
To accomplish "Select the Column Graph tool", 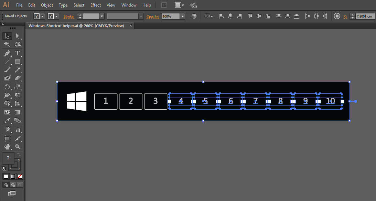I will [18, 130].
